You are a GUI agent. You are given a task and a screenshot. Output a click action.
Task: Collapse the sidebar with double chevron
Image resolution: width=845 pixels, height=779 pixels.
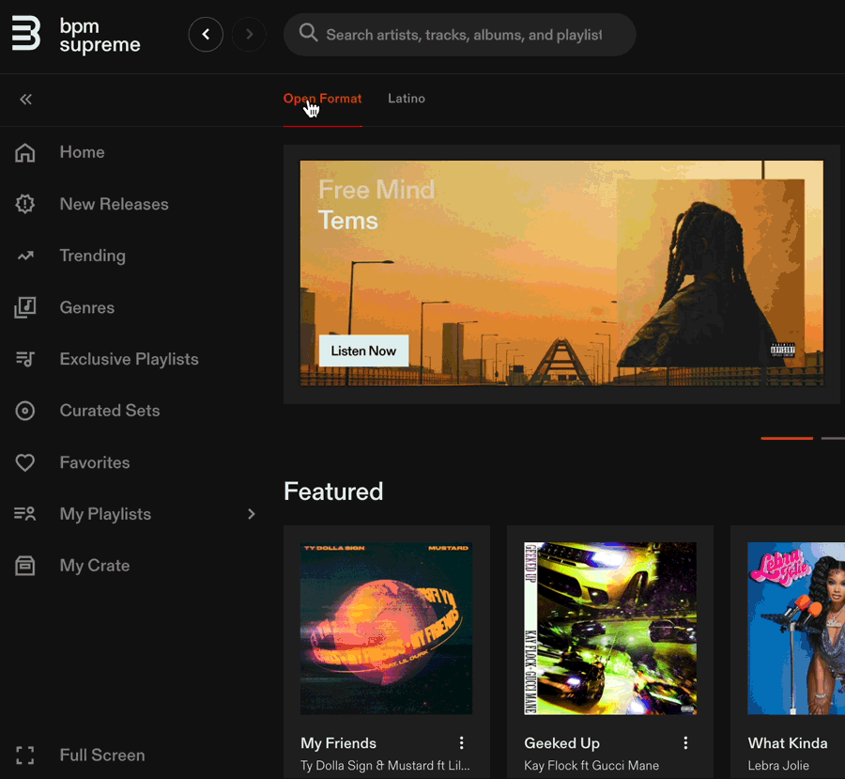coord(26,100)
